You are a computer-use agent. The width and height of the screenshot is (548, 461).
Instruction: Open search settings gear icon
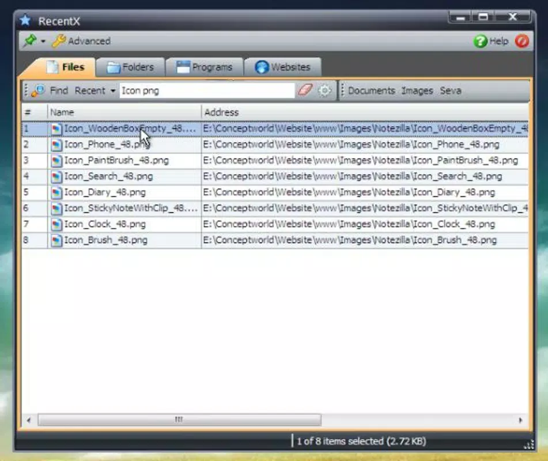(x=324, y=90)
